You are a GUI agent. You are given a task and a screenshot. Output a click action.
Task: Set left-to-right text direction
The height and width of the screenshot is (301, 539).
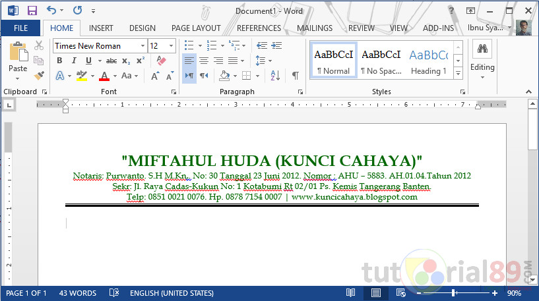coord(189,76)
